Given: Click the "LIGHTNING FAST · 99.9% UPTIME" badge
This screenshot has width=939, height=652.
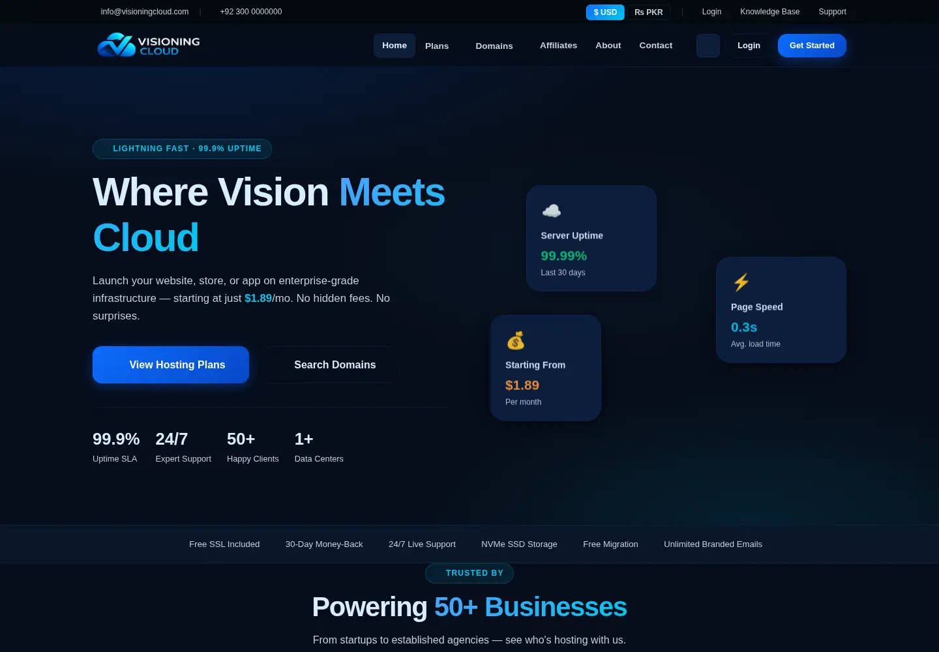Looking at the screenshot, I should 182,149.
